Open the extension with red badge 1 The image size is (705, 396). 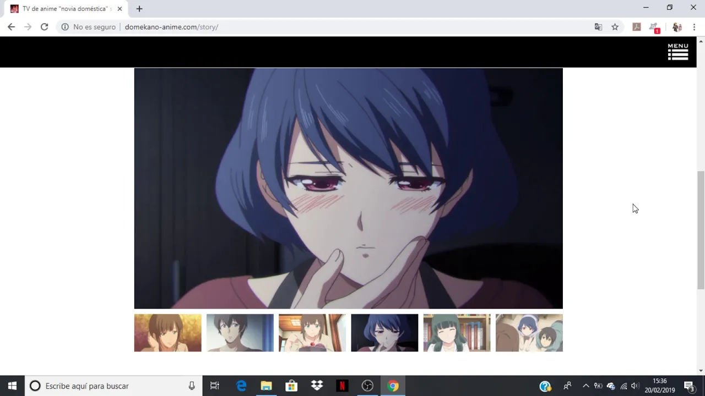pos(654,28)
